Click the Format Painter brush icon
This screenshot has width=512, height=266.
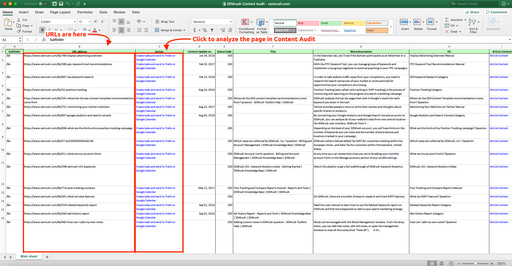click(x=19, y=31)
